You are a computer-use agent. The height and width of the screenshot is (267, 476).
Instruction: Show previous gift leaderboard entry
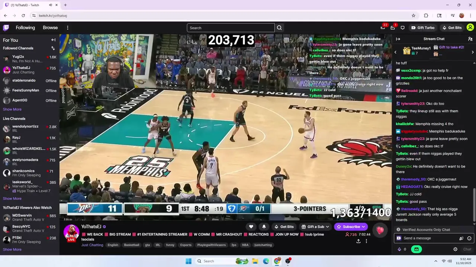(x=396, y=52)
